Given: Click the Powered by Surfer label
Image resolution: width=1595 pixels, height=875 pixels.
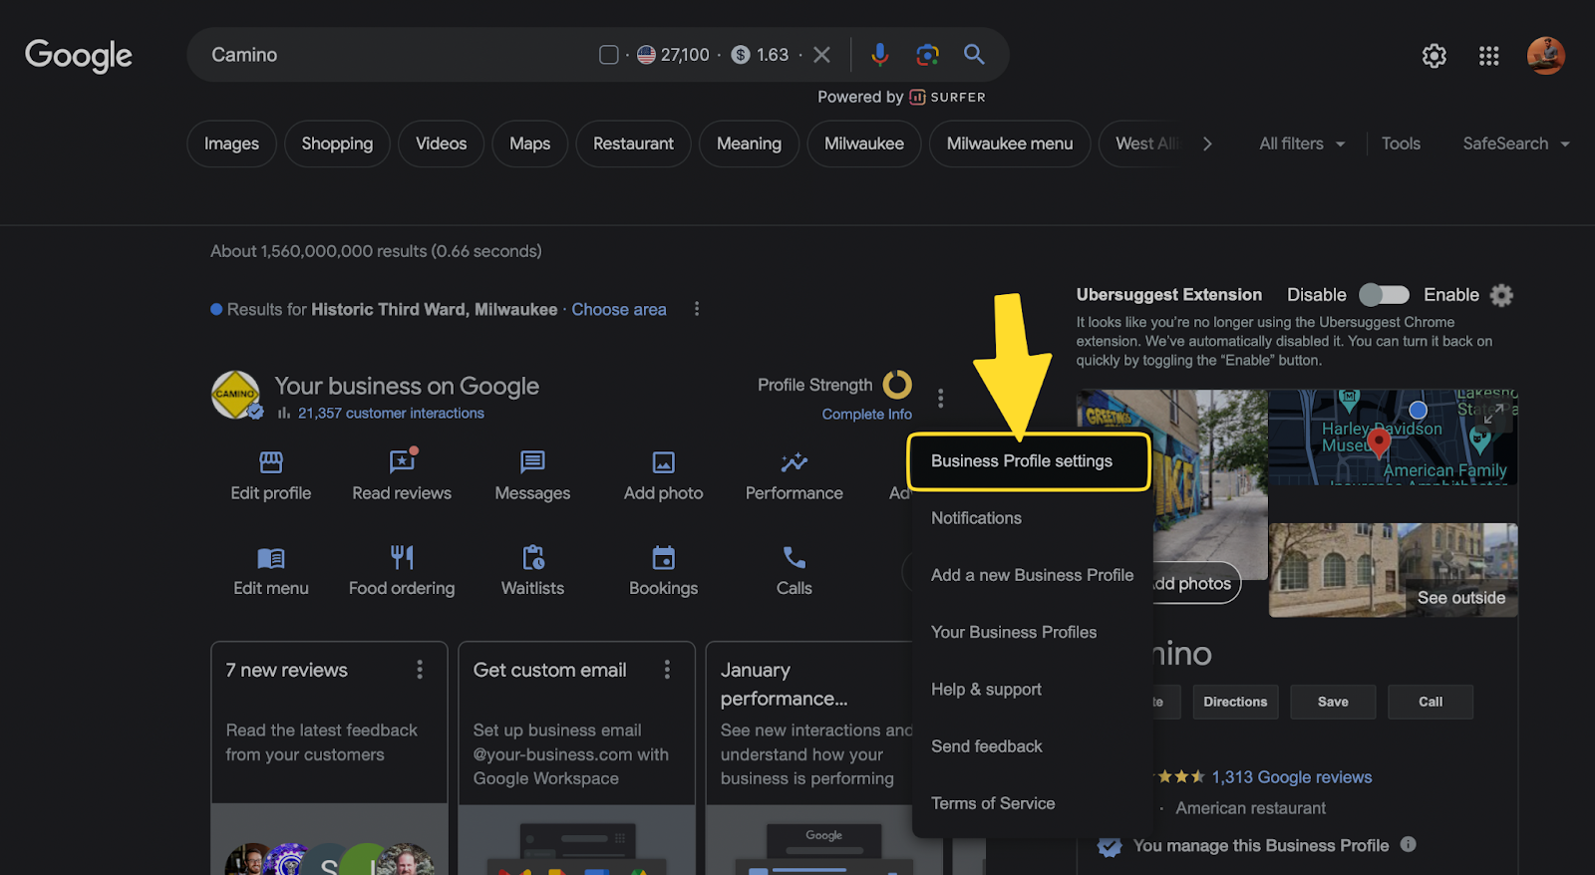Looking at the screenshot, I should point(901,97).
